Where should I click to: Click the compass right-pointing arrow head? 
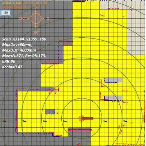[x=43, y=19]
